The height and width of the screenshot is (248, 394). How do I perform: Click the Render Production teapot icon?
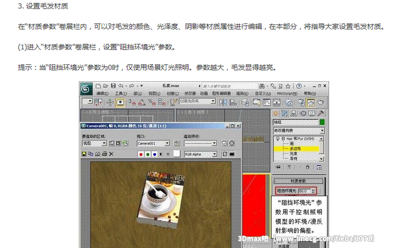pyautogui.click(x=321, y=102)
